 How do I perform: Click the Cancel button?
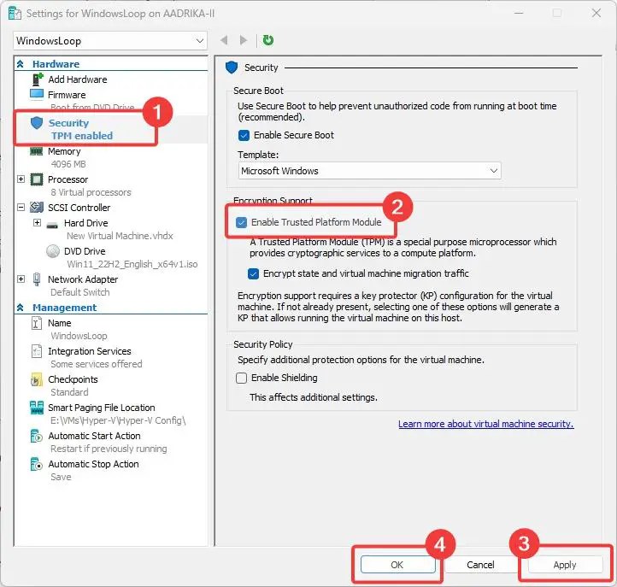pos(480,565)
